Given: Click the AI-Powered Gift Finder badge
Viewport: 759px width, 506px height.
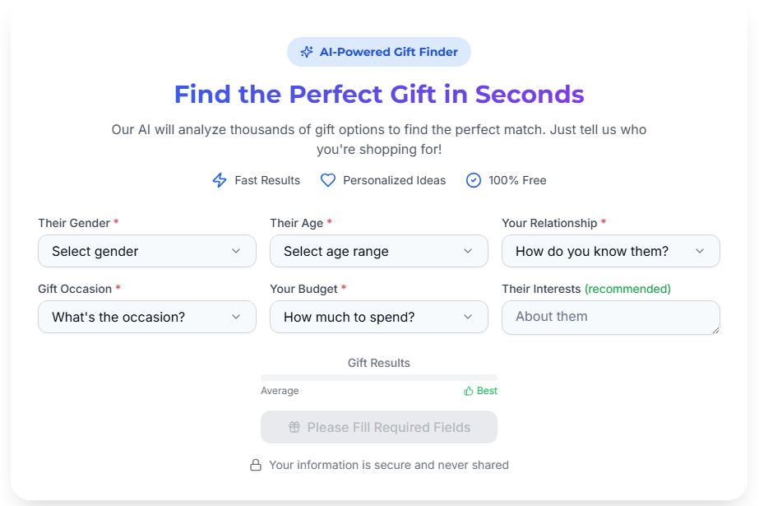Looking at the screenshot, I should tap(379, 52).
